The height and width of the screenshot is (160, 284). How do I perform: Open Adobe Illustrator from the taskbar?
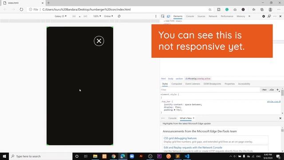point(141,156)
